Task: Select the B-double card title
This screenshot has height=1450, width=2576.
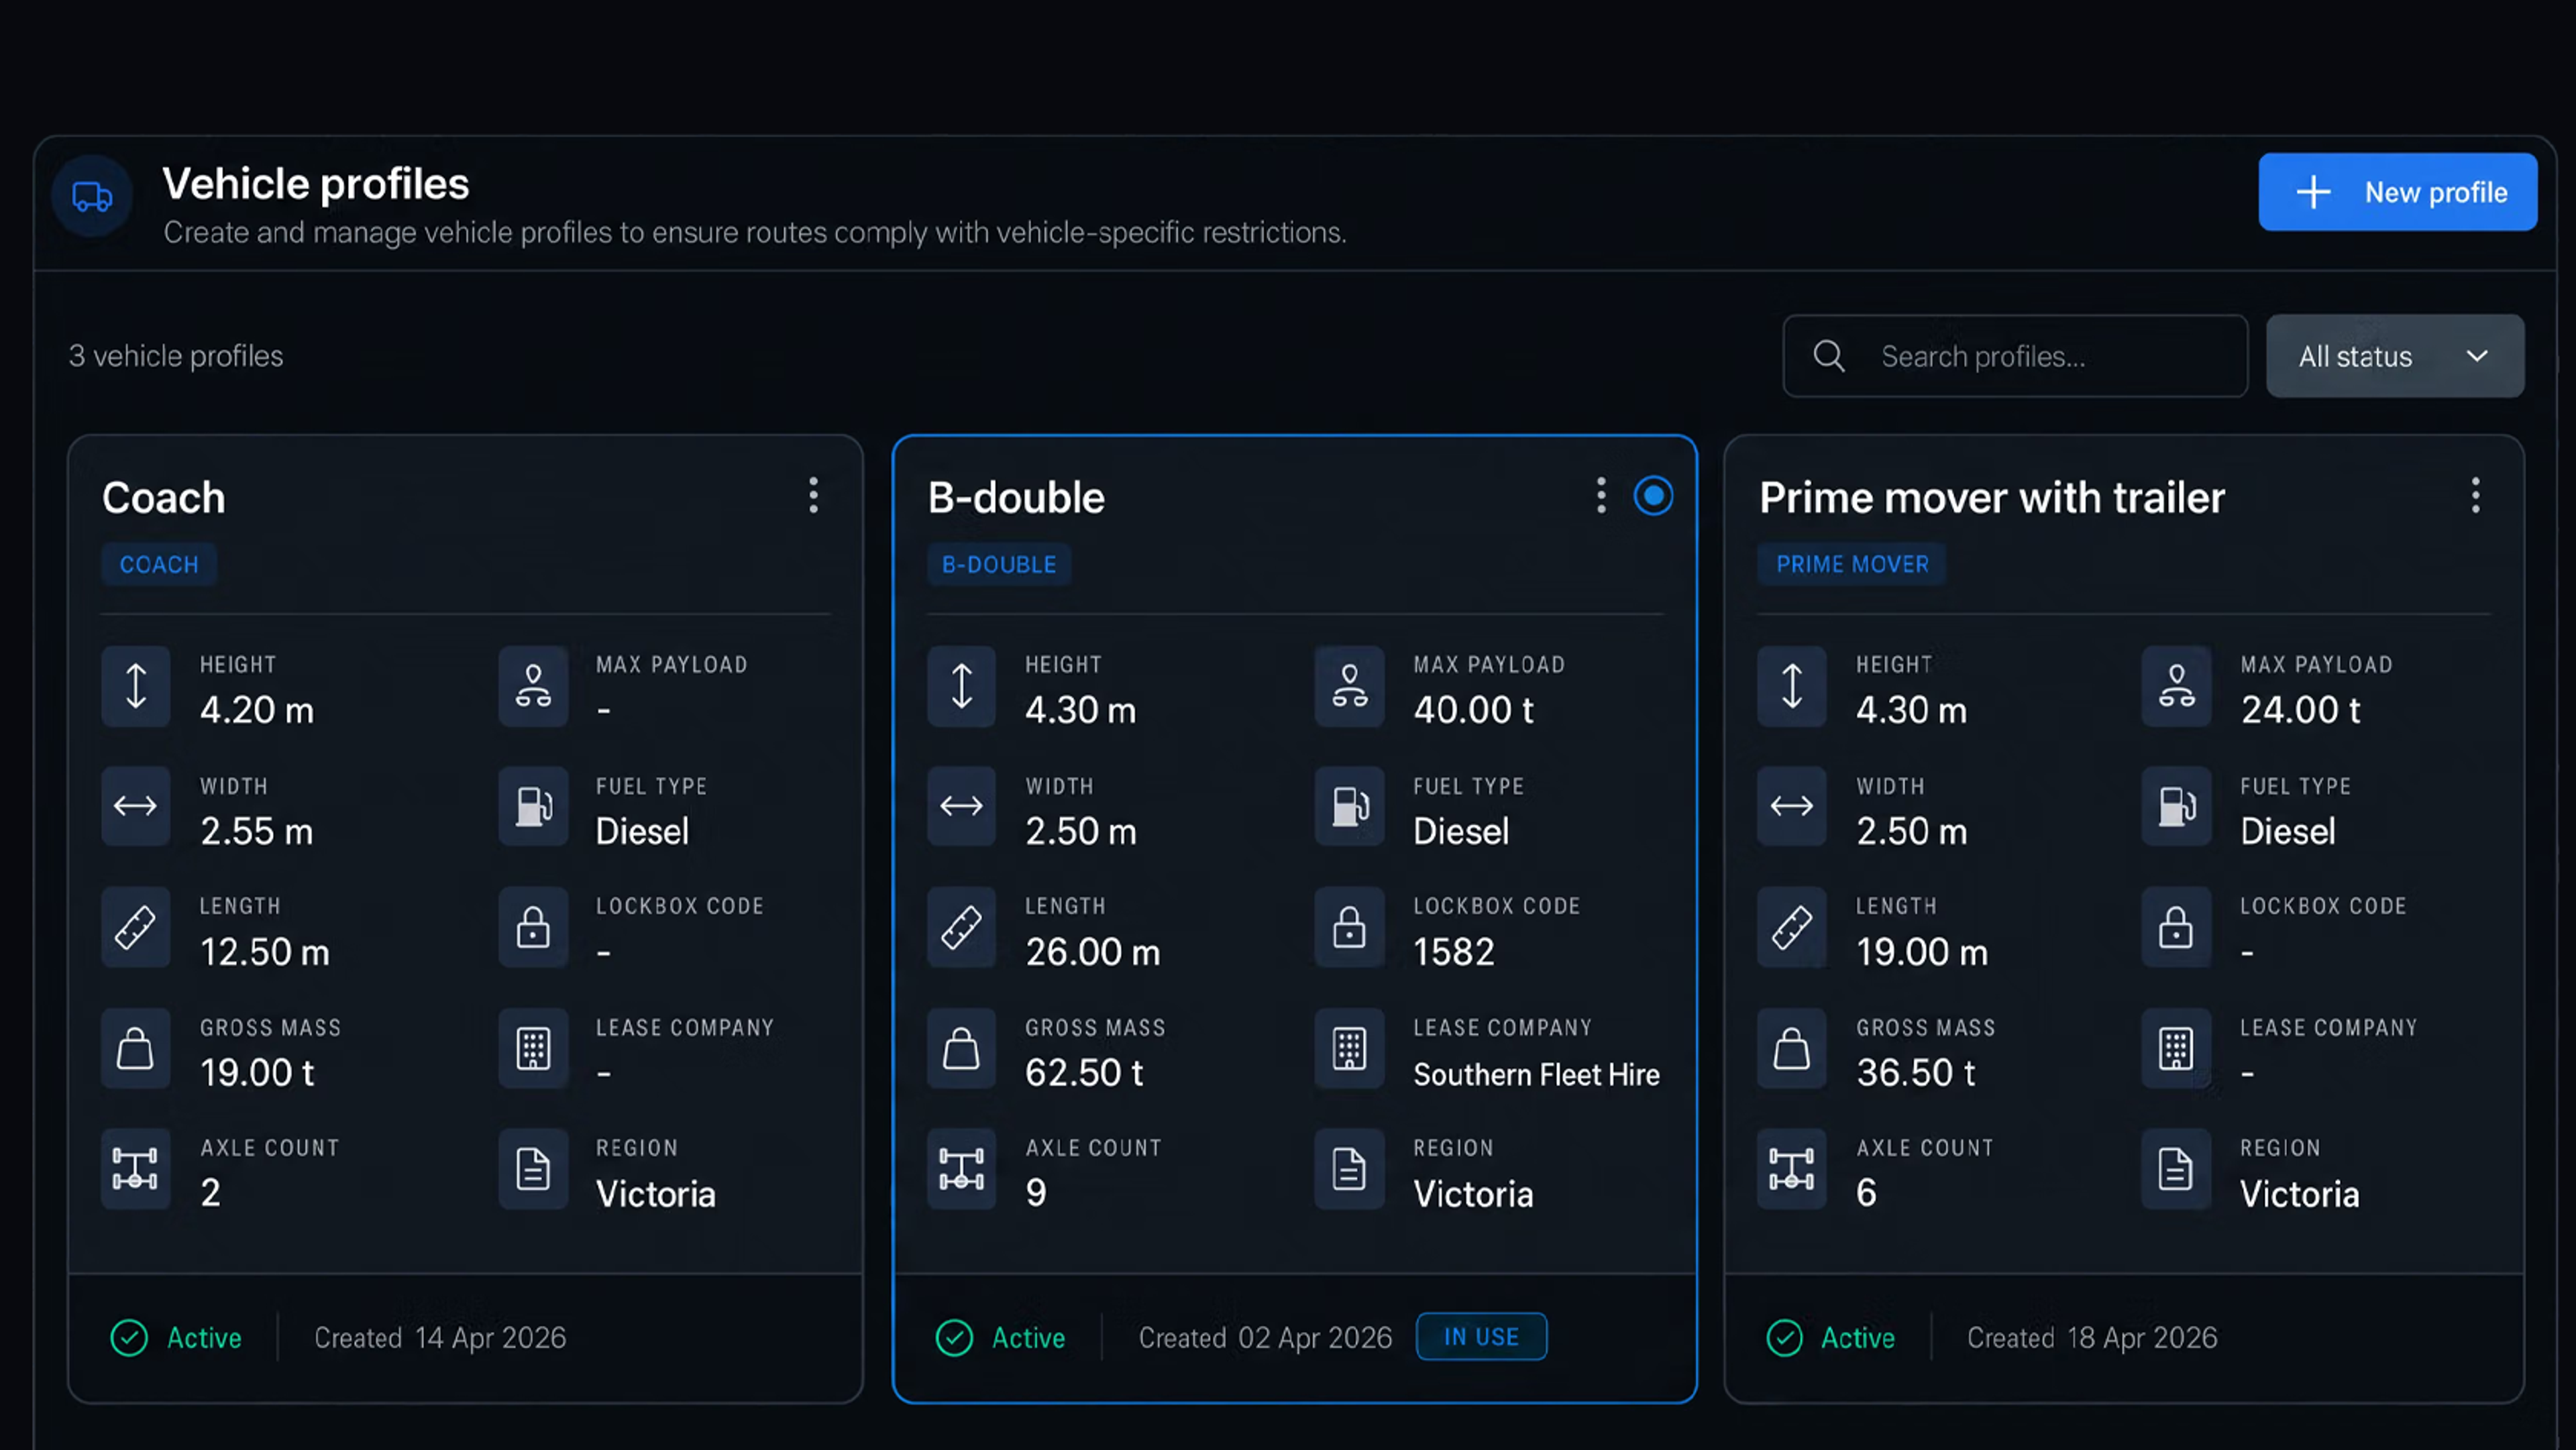Action: click(x=1016, y=498)
